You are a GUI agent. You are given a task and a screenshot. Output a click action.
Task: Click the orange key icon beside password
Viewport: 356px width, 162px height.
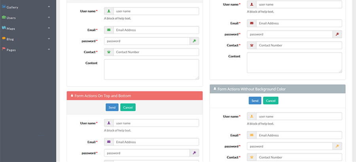tap(337, 146)
